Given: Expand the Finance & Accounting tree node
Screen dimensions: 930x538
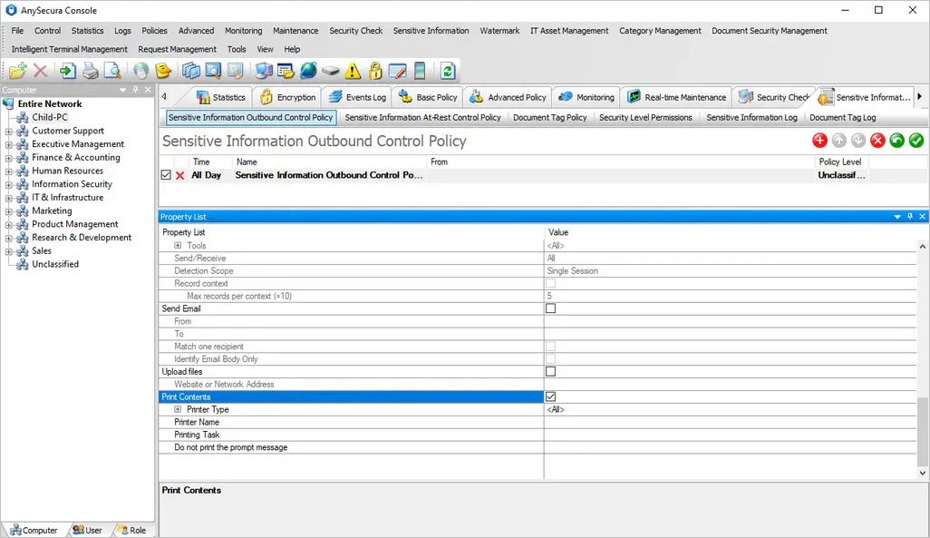Looking at the screenshot, I should [9, 157].
